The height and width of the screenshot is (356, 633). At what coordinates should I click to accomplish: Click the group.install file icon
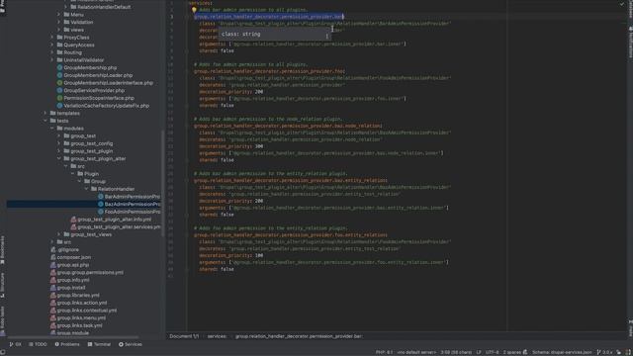[52, 288]
